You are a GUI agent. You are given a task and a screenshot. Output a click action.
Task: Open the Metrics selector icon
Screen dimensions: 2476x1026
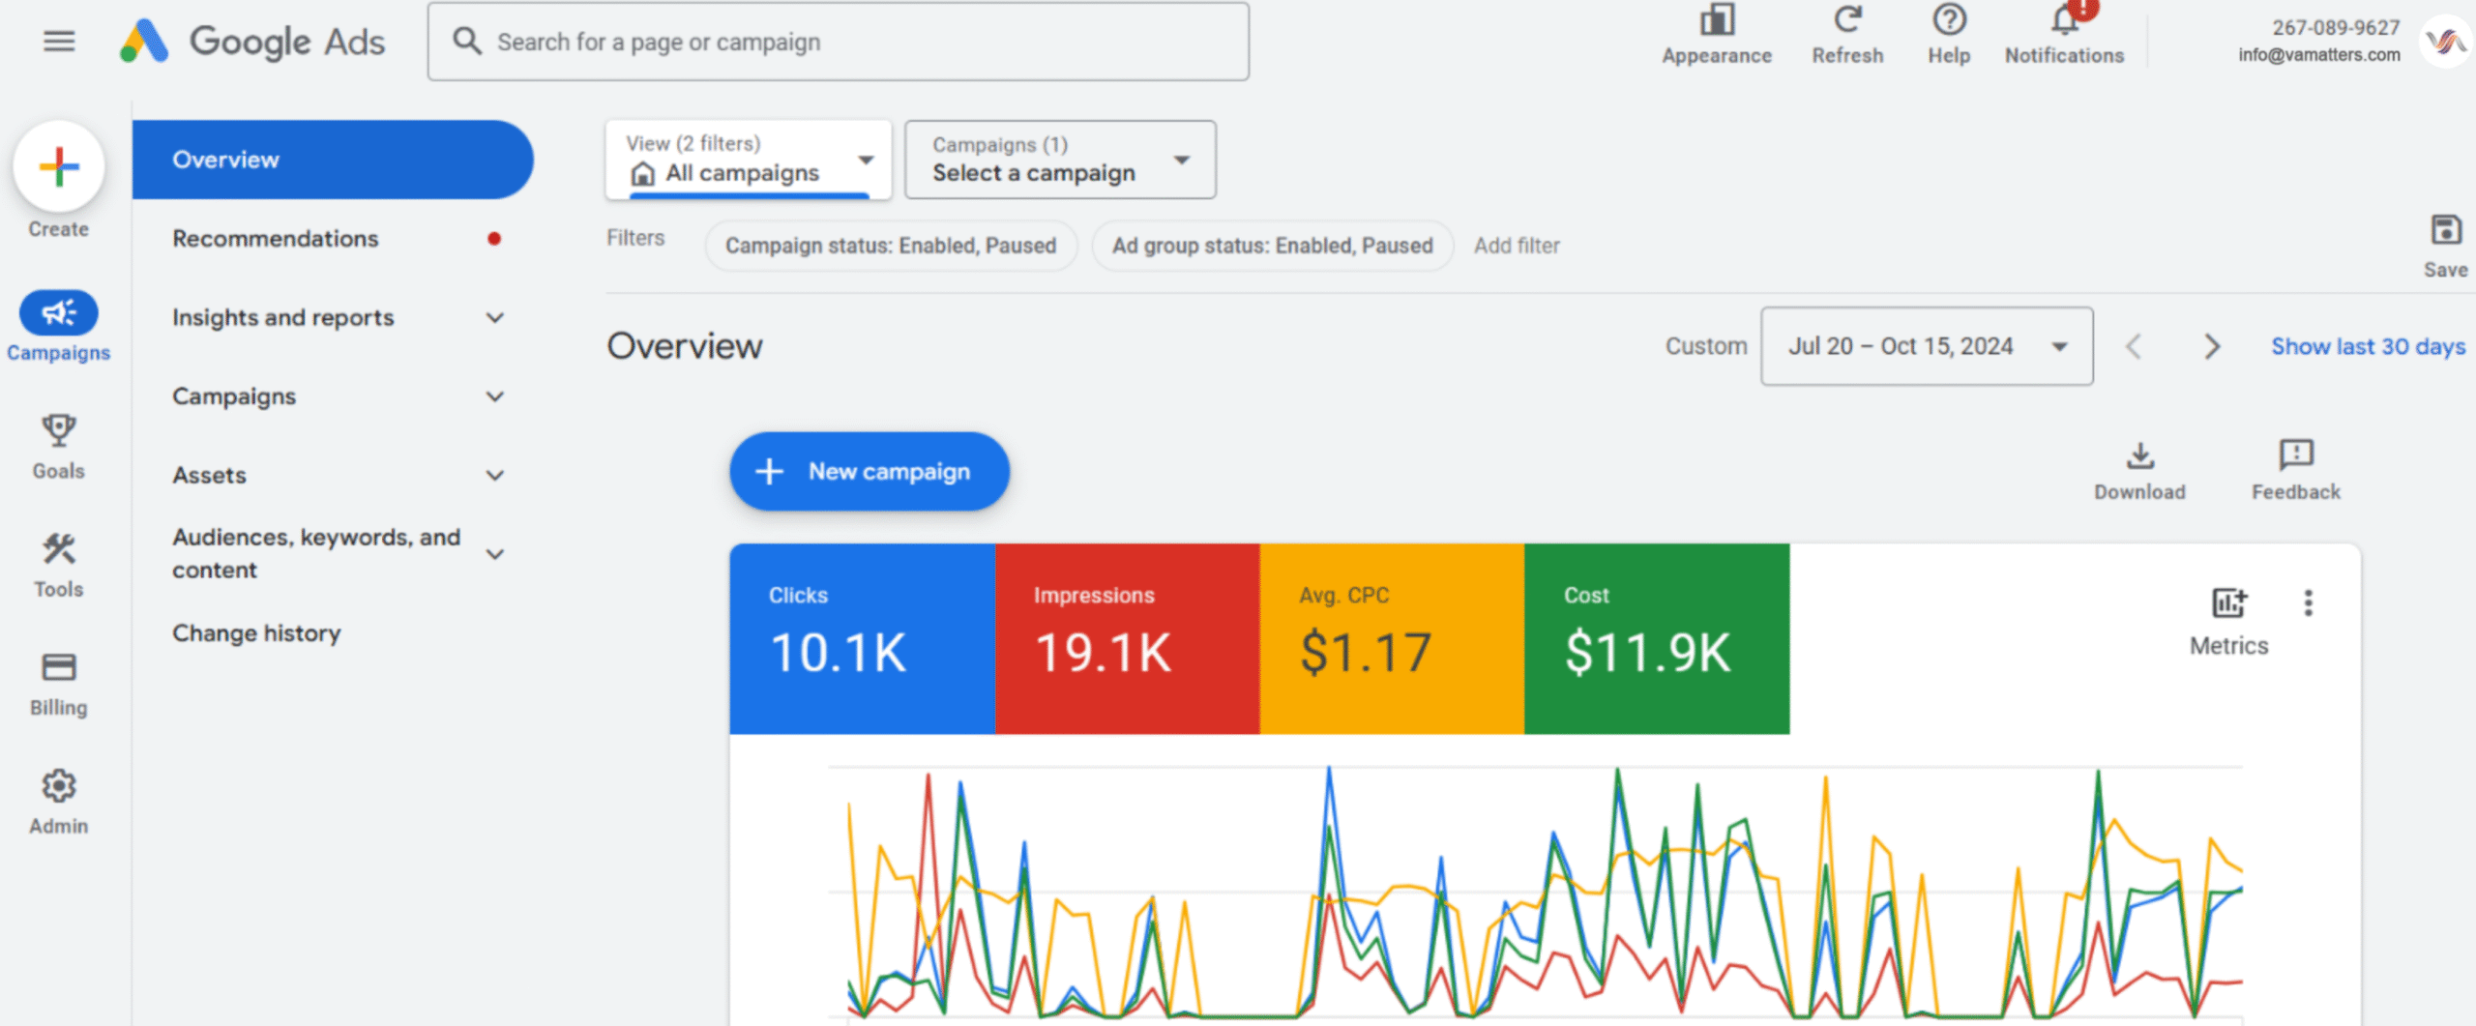2228,603
